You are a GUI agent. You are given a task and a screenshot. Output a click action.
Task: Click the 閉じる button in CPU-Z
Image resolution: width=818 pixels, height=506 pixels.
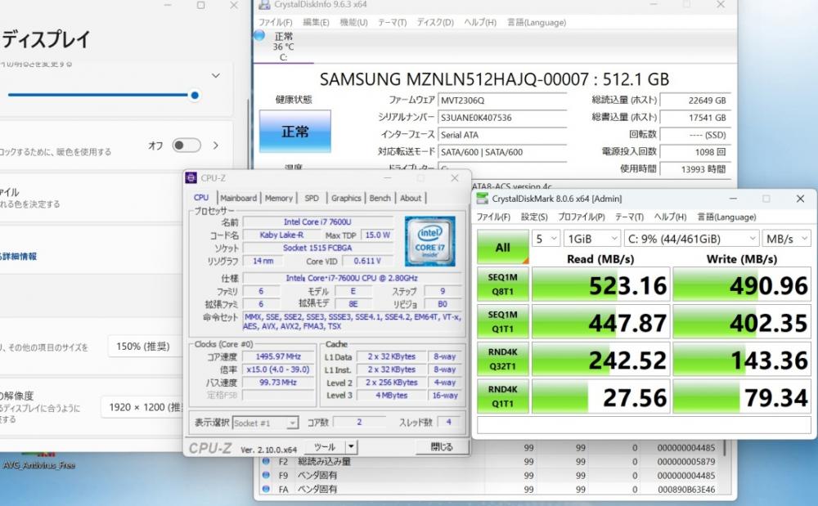point(442,446)
